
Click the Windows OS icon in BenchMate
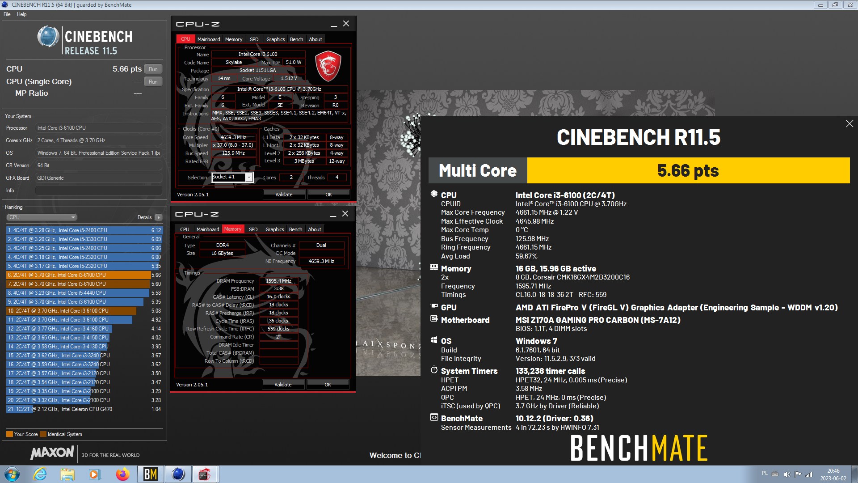click(434, 340)
